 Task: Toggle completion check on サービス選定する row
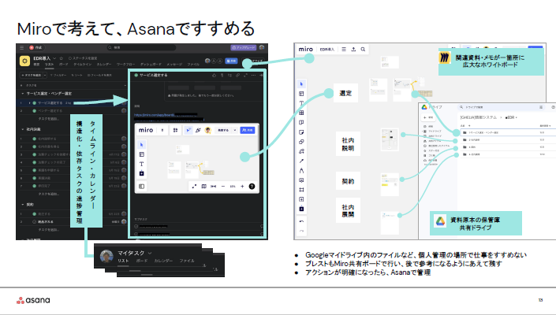[35, 103]
